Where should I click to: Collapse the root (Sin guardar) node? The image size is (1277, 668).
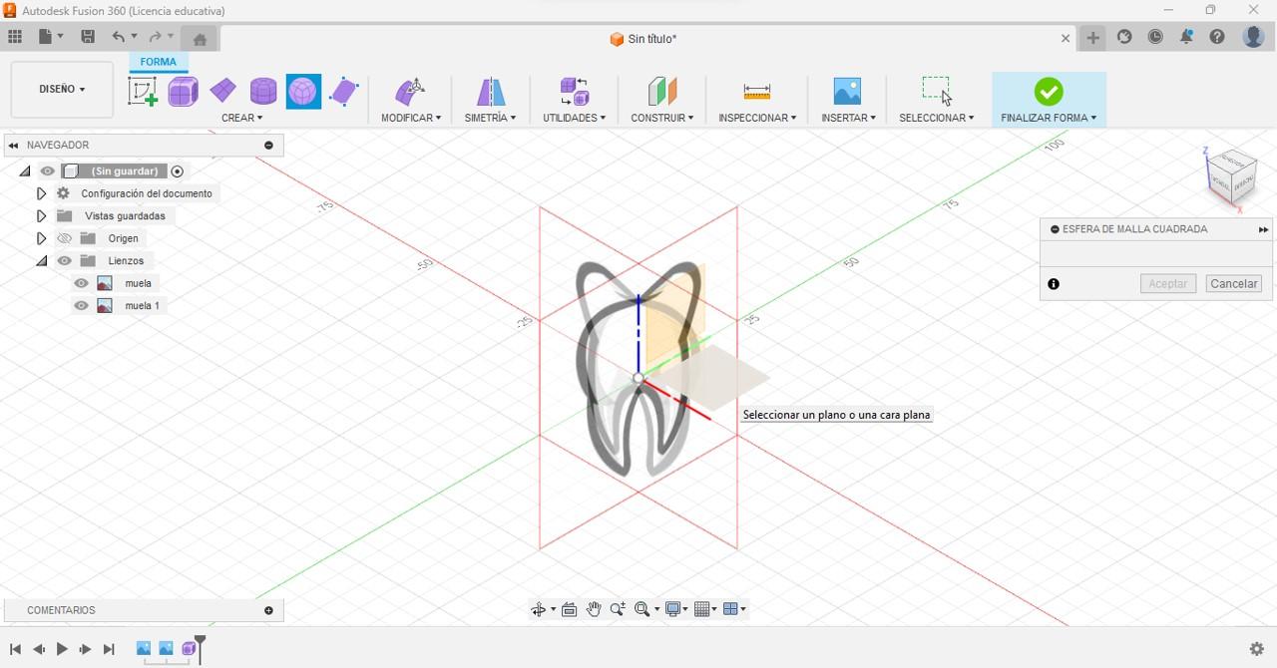pos(25,171)
